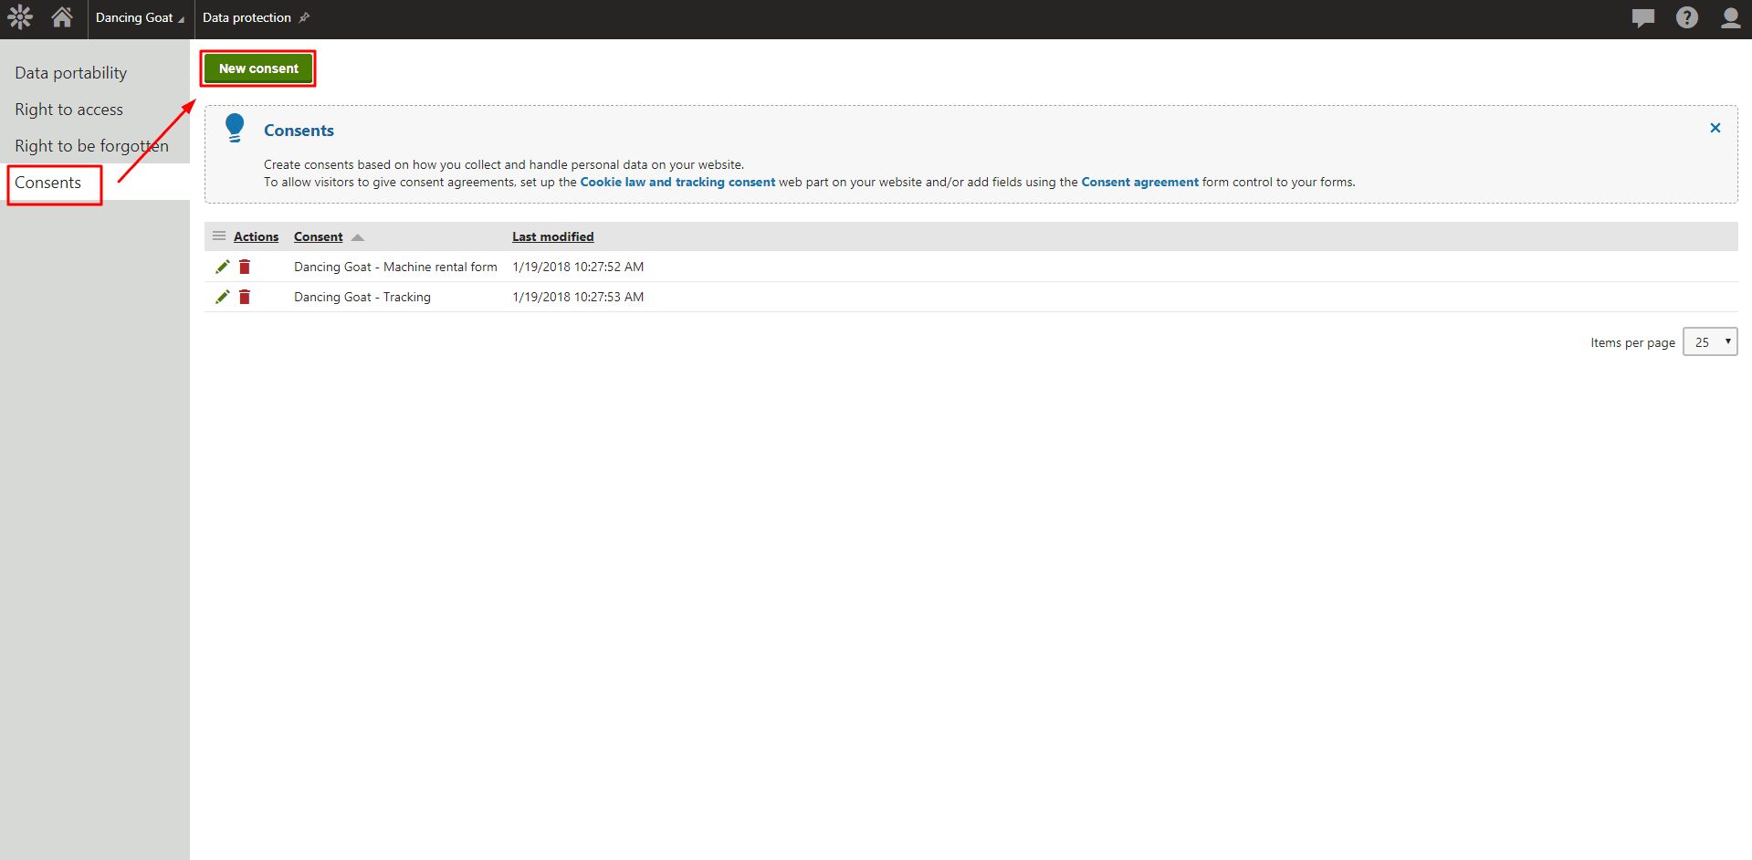This screenshot has height=860, width=1752.
Task: Open the chat support icon
Action: point(1643,17)
